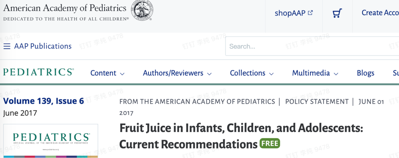Expand the Authors/Reviewers dropdown menu
Image resolution: width=399 pixels, height=158 pixels.
177,73
